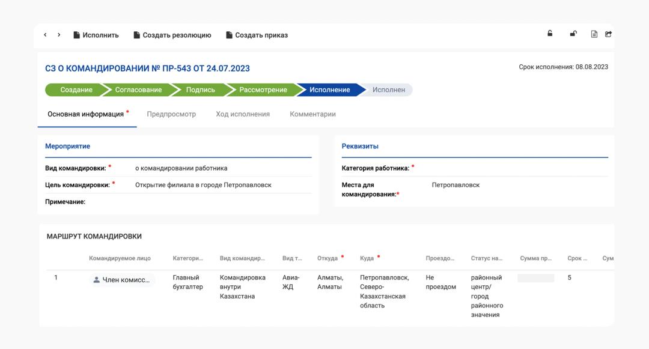Click Создать приказ
This screenshot has height=349, width=649.
pyautogui.click(x=257, y=35)
